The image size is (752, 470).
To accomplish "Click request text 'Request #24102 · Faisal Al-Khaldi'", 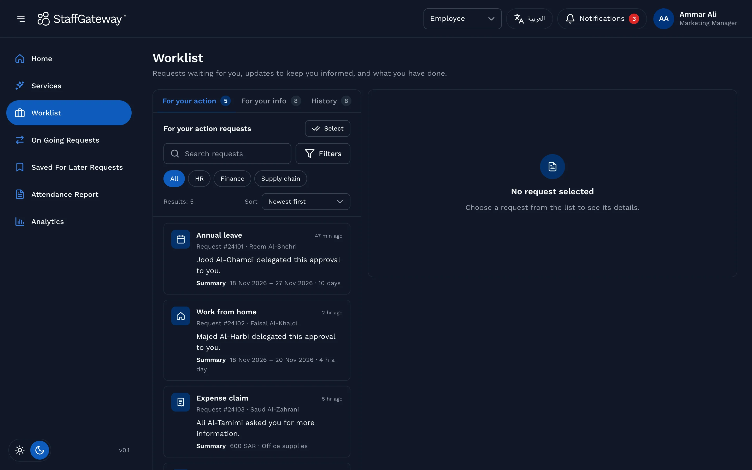I will (x=247, y=323).
